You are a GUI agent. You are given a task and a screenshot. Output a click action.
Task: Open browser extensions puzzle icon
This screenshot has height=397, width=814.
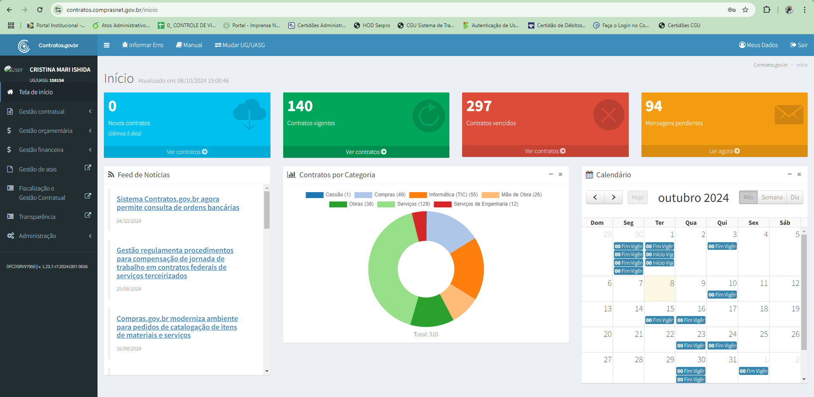[x=767, y=10]
